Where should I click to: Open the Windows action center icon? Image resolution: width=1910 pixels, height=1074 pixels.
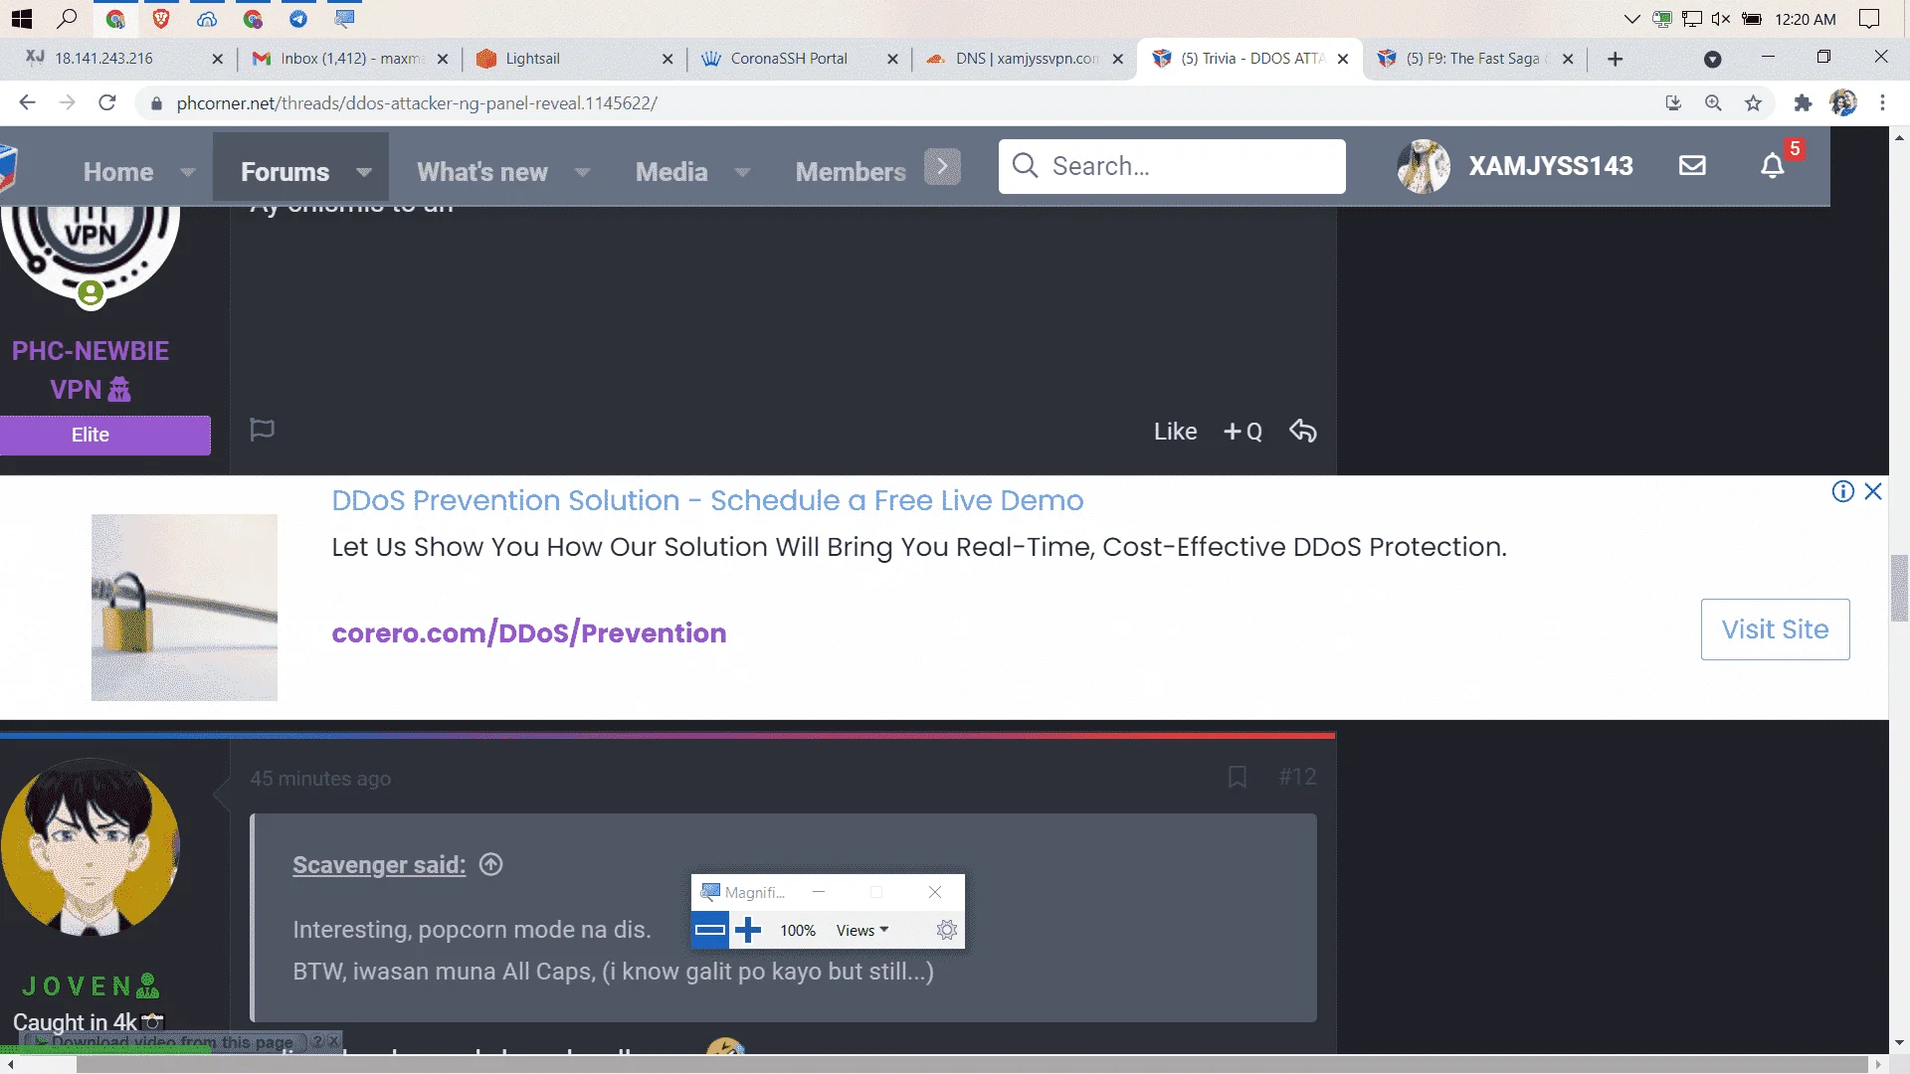(x=1869, y=19)
